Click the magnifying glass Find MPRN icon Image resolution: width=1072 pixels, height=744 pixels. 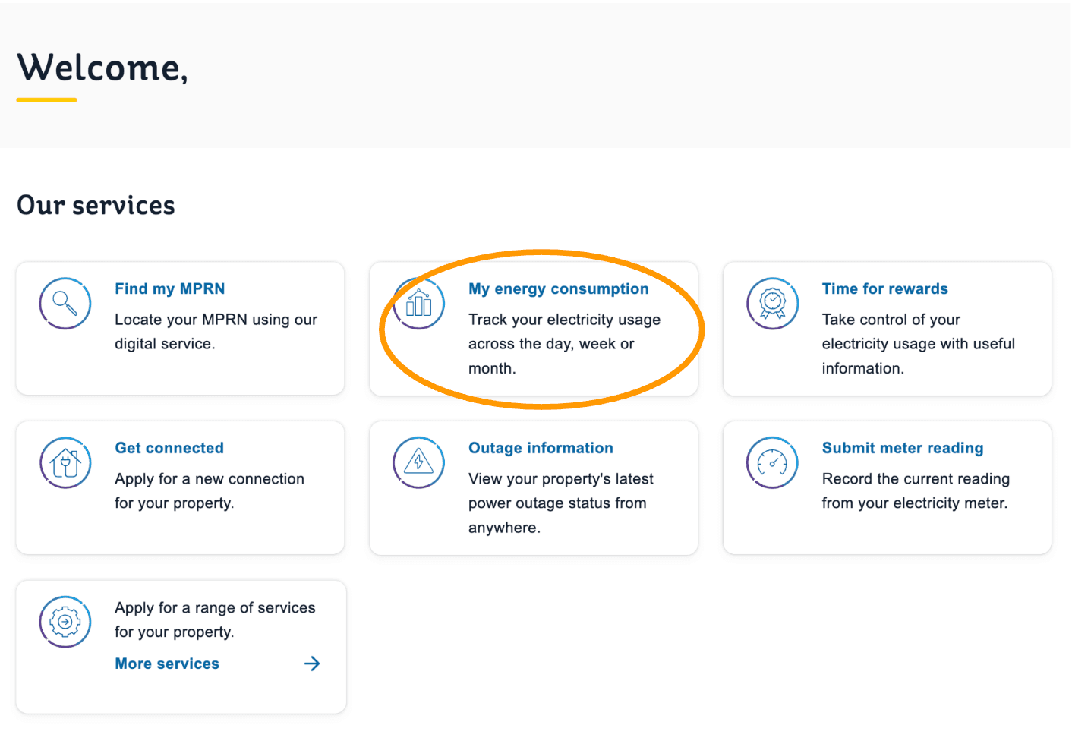(65, 304)
